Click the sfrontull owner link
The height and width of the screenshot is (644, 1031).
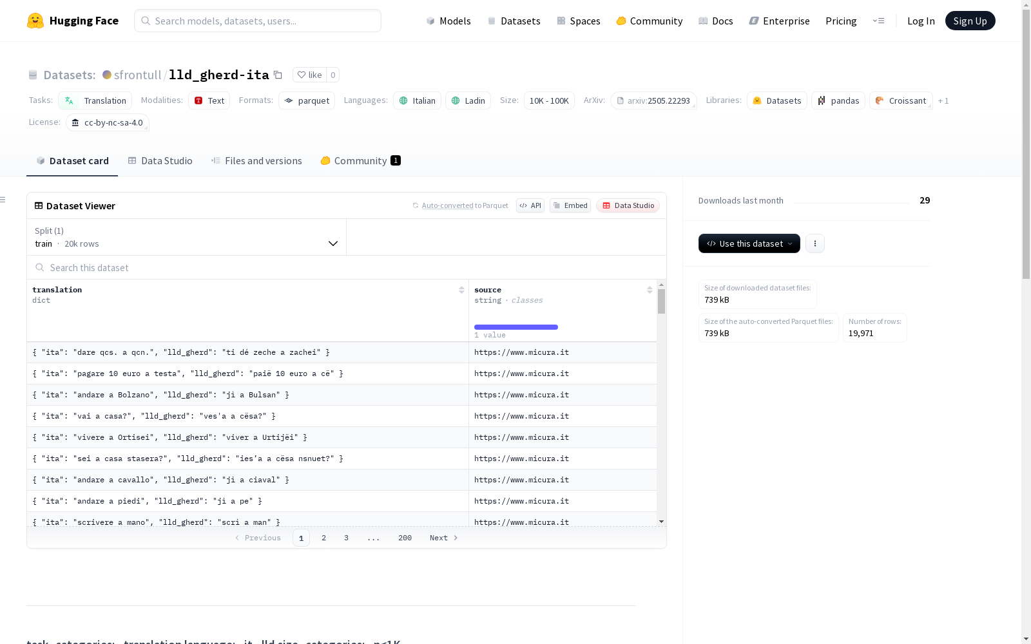click(x=137, y=75)
